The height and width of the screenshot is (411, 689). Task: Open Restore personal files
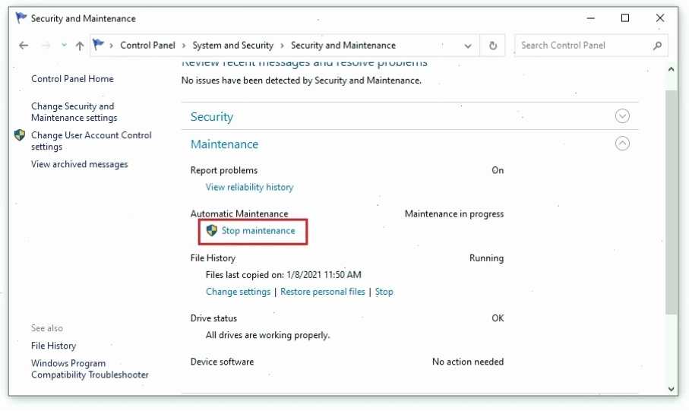click(x=323, y=292)
